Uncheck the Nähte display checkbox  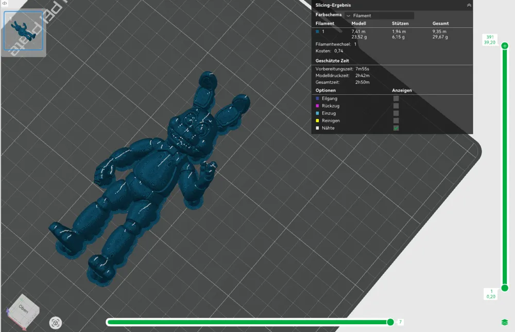pos(396,128)
